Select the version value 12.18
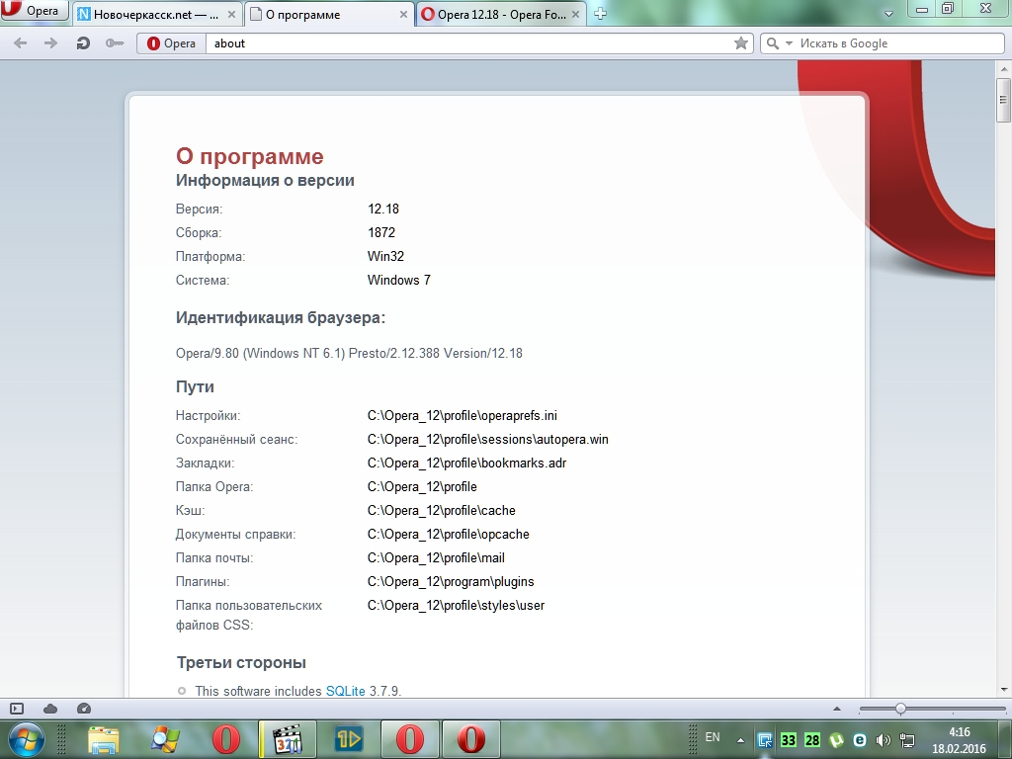The width and height of the screenshot is (1012, 759). (x=383, y=210)
